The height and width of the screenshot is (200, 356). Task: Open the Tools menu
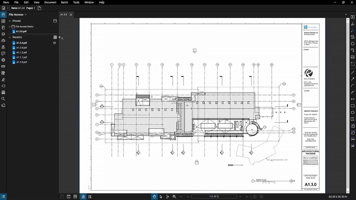(x=76, y=3)
